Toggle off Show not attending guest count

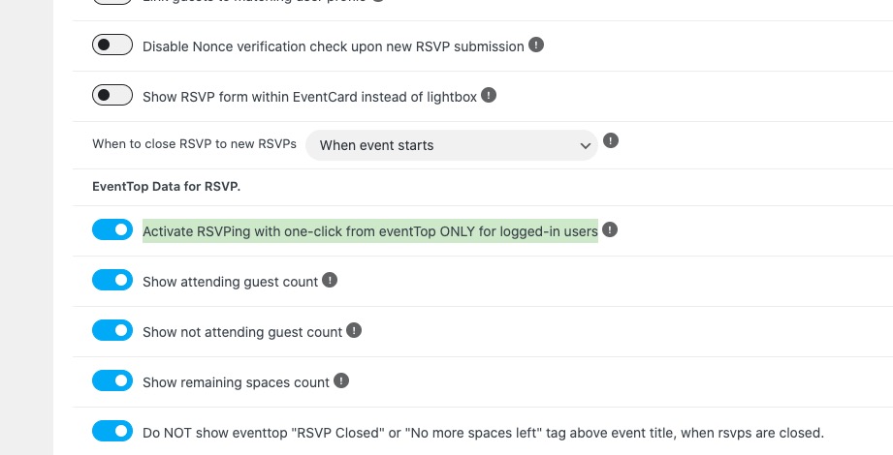(x=112, y=330)
